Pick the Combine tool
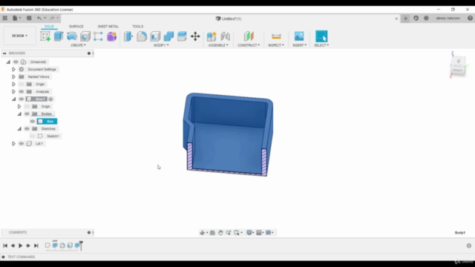 168,36
